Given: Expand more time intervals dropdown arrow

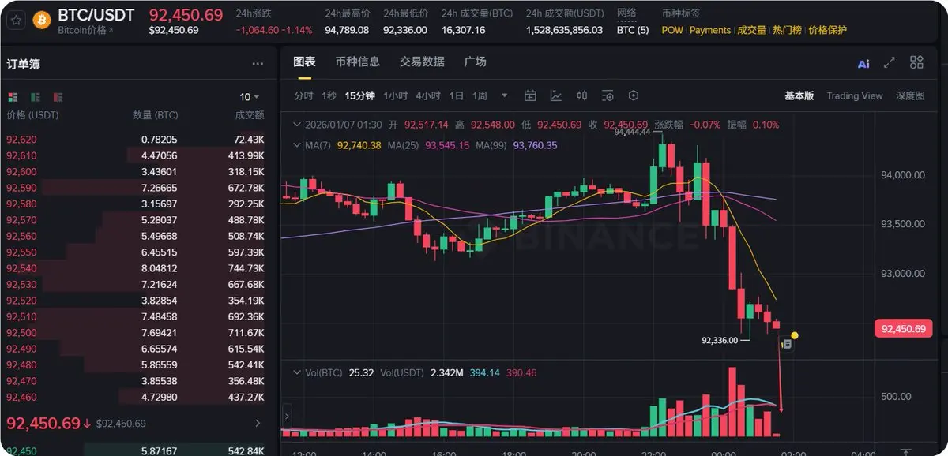Looking at the screenshot, I should click(x=504, y=95).
